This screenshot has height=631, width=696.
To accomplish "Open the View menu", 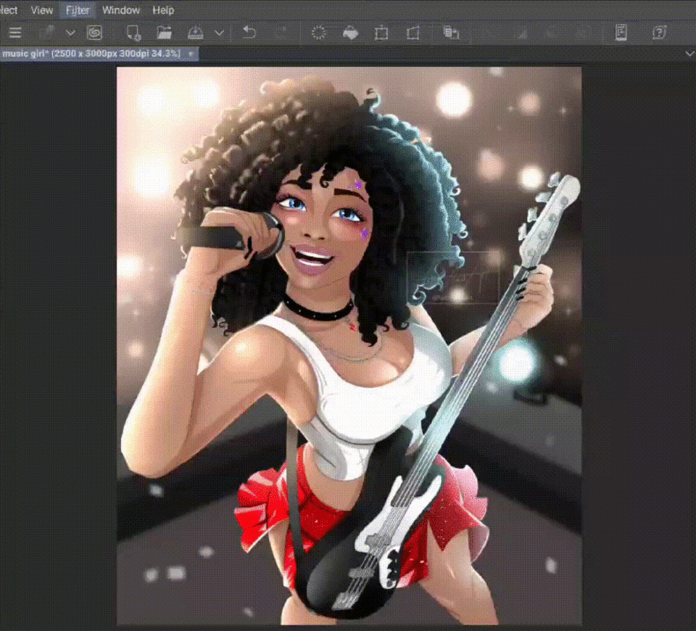I will [41, 10].
